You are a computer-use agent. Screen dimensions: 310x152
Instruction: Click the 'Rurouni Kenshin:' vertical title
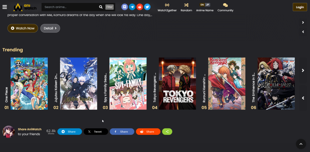click(x=204, y=88)
